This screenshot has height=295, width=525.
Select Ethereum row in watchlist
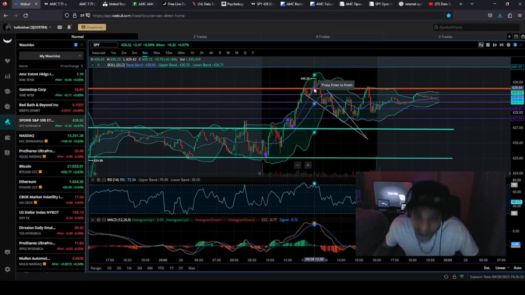(51, 184)
